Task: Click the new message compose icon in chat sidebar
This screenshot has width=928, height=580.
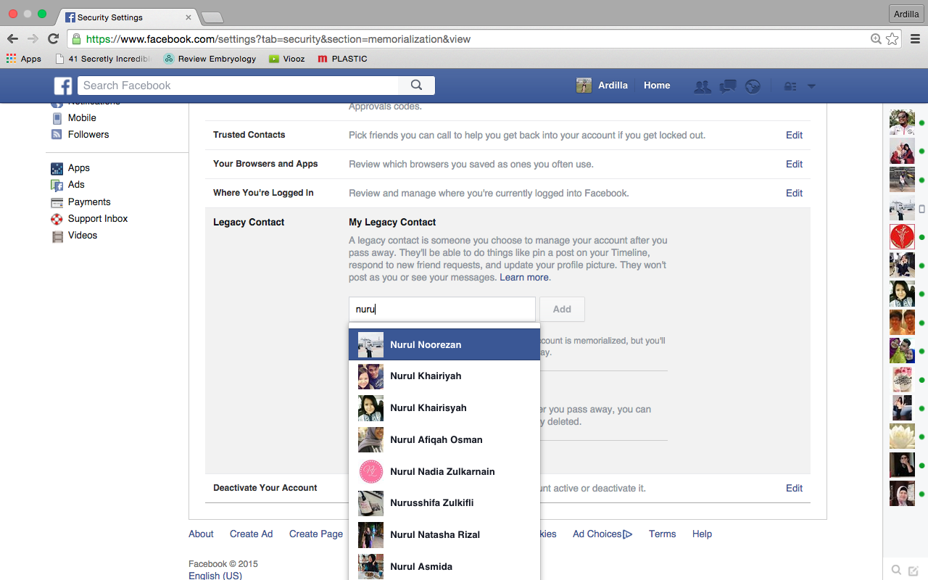Action: click(913, 571)
